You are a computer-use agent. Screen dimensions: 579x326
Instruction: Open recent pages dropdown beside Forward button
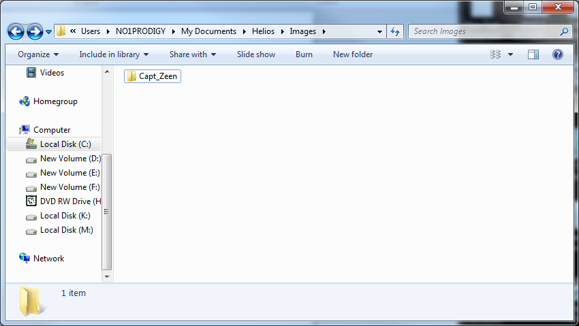pyautogui.click(x=48, y=32)
